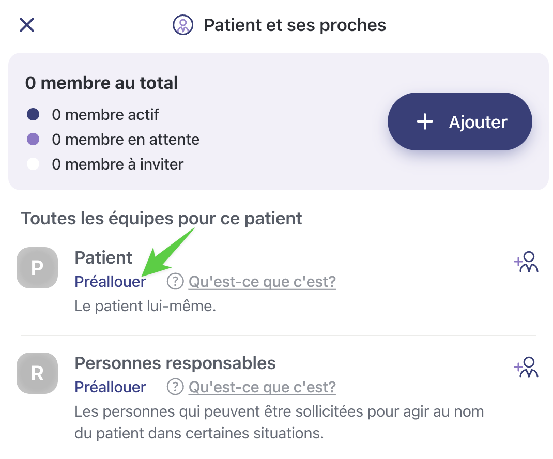This screenshot has width=553, height=459.
Task: Click question mark icon under Personnes responsables
Action: tap(176, 387)
